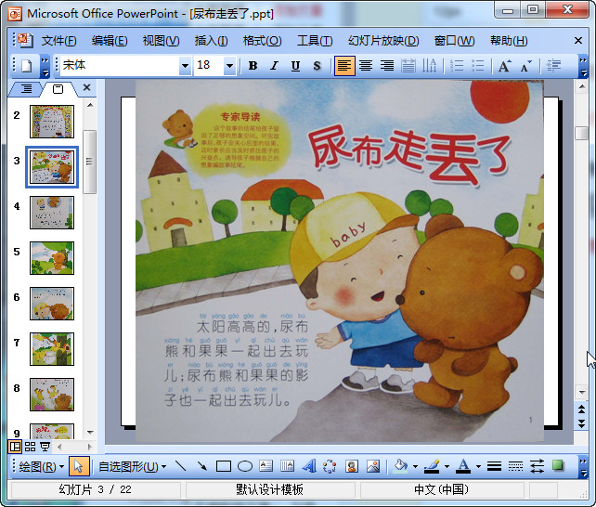Viewport: 596px width, 507px height.
Task: Select slide 5 thumbnail
Action: pyautogui.click(x=52, y=258)
